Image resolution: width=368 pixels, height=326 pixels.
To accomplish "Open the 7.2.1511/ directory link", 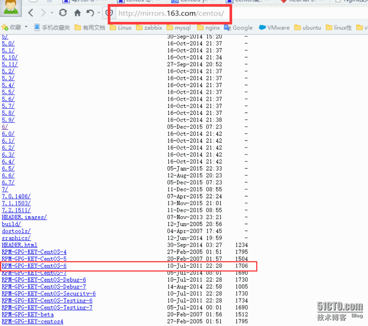I will tap(16, 210).
